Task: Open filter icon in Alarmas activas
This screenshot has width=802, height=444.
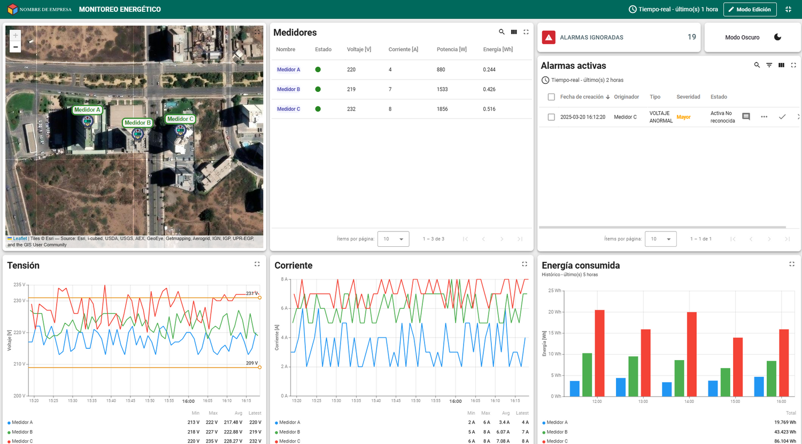Action: pos(769,65)
